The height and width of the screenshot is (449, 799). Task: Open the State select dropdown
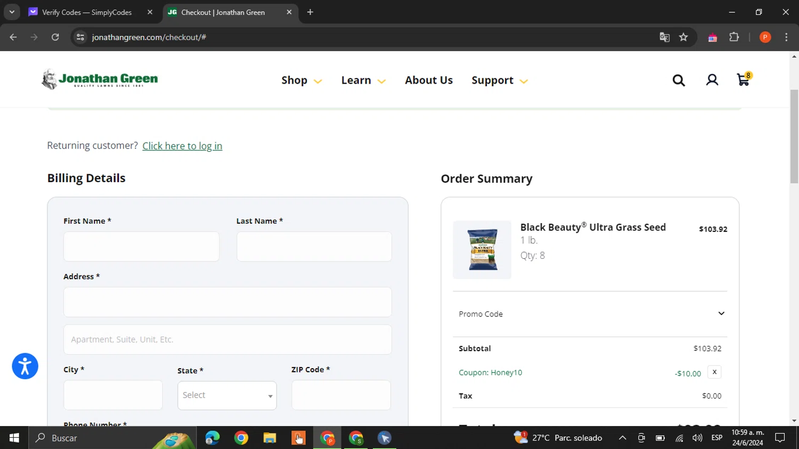pyautogui.click(x=227, y=395)
